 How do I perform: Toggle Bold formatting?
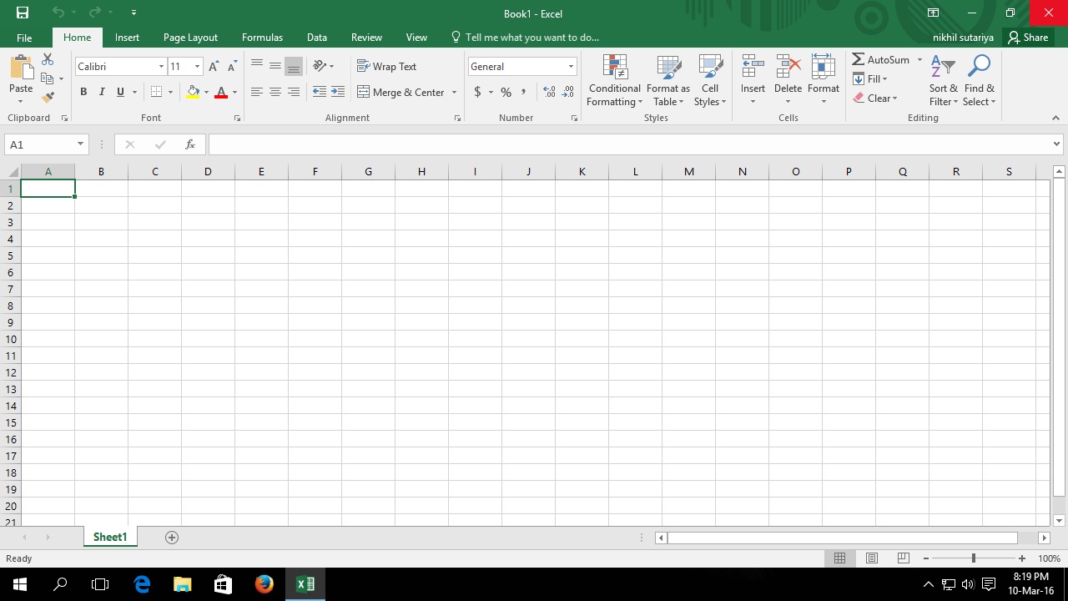point(83,92)
